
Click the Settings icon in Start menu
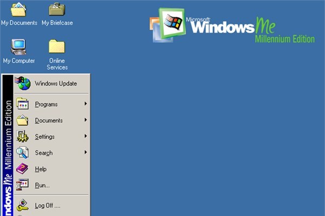pyautogui.click(x=22, y=137)
